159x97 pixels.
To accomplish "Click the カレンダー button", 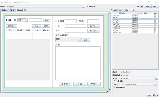I will pos(93,31).
